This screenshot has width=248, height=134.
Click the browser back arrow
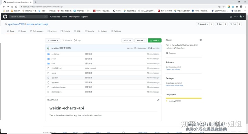click(4, 7)
